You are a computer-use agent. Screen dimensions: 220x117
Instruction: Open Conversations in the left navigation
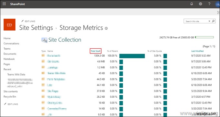11,44
